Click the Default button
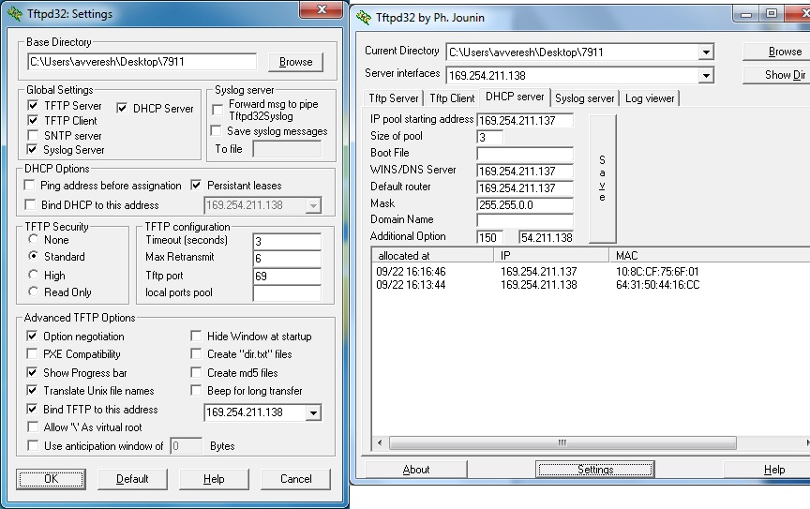Image resolution: width=810 pixels, height=509 pixels. (x=132, y=479)
